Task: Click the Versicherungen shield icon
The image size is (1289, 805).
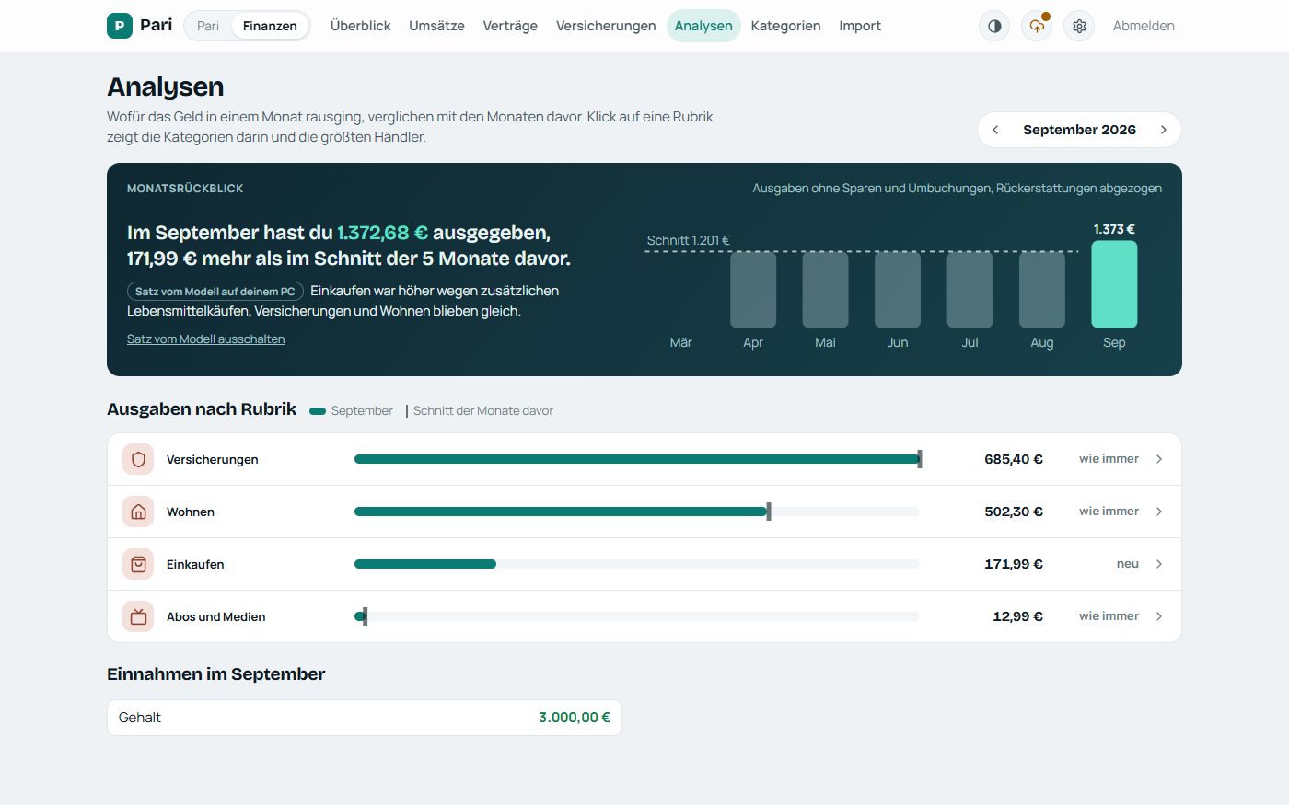Action: pyautogui.click(x=138, y=459)
